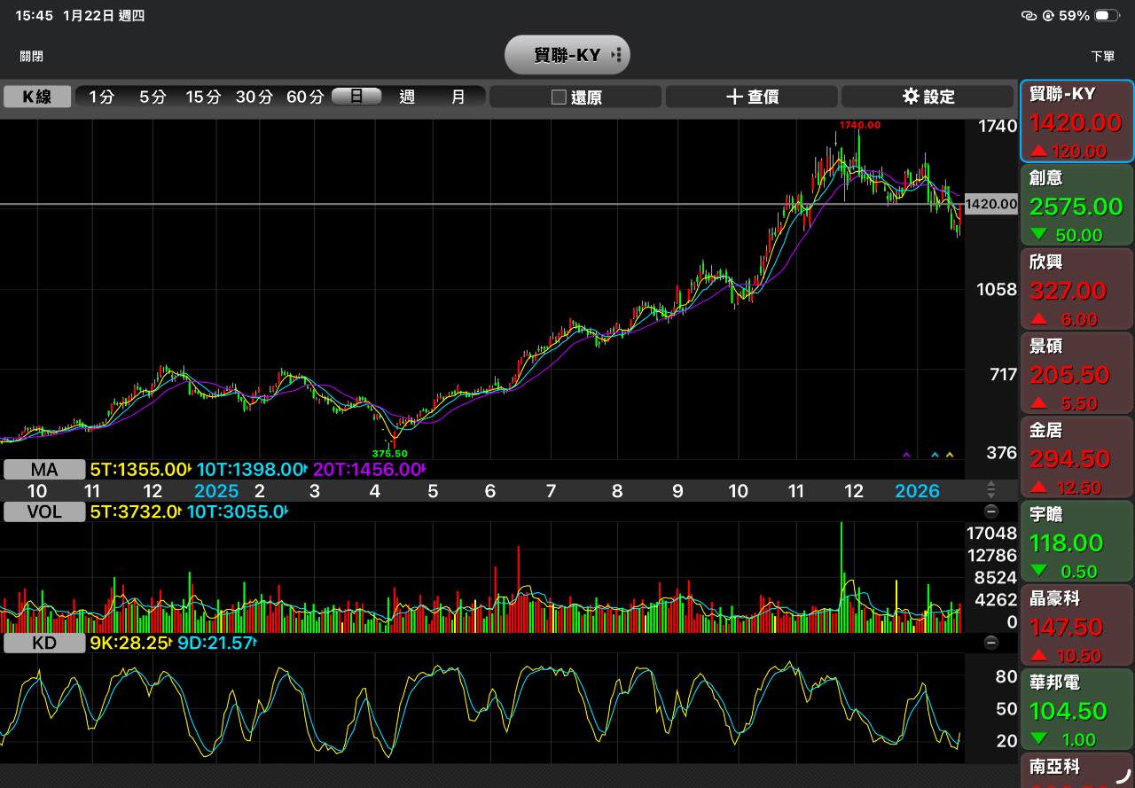Enable the 還原 checkbox
This screenshot has height=788, width=1135.
tap(559, 97)
